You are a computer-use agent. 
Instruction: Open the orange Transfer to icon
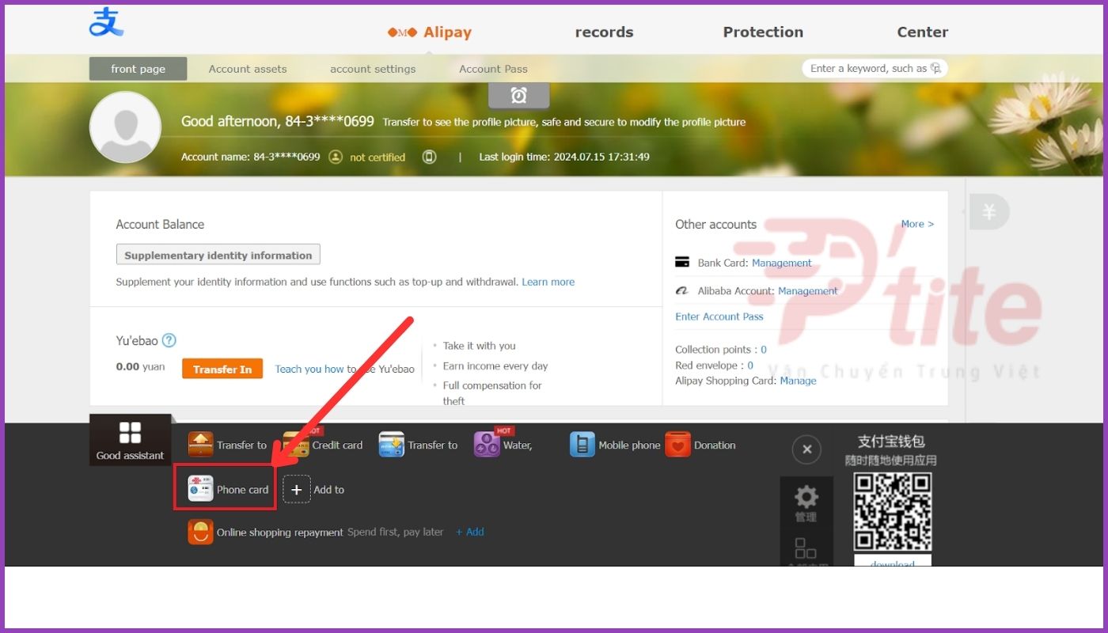[x=201, y=445]
